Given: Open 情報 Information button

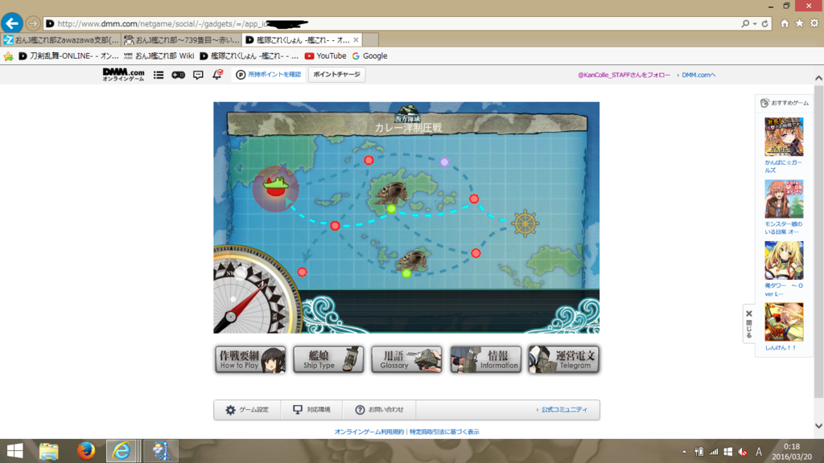Looking at the screenshot, I should pos(485,359).
